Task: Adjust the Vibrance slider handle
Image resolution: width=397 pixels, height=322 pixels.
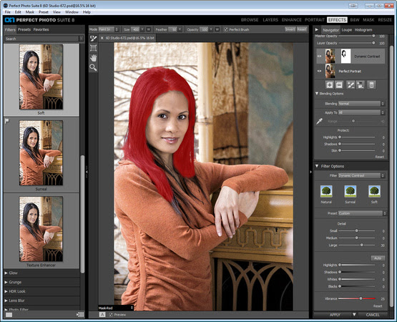Action: tap(361, 298)
